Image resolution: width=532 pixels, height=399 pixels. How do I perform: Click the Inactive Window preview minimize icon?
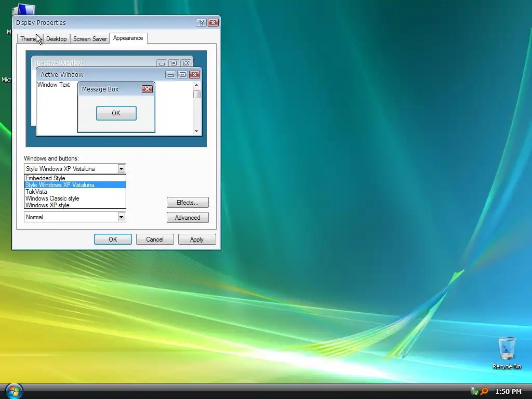click(162, 63)
